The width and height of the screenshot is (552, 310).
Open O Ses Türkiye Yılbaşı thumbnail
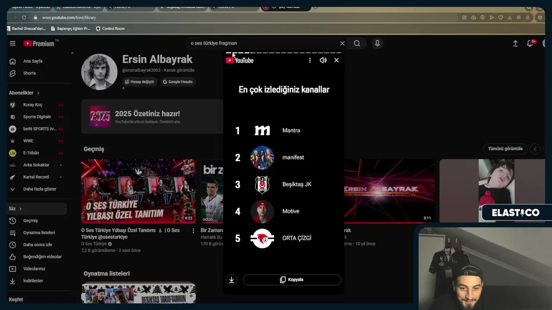point(138,191)
